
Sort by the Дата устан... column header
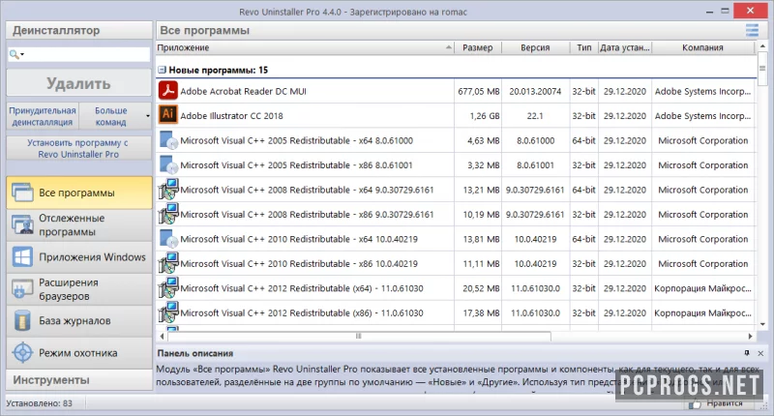(624, 47)
